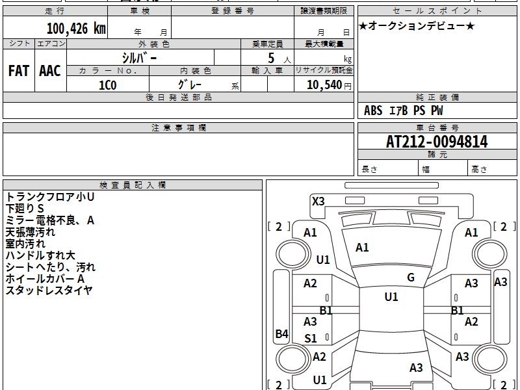Click the シフト header cell
520x390 pixels.
tap(19, 44)
